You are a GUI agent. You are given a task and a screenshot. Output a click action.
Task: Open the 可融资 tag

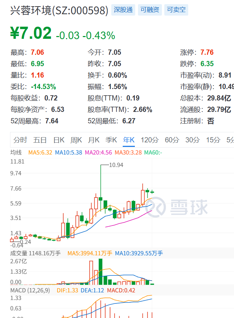150,10
